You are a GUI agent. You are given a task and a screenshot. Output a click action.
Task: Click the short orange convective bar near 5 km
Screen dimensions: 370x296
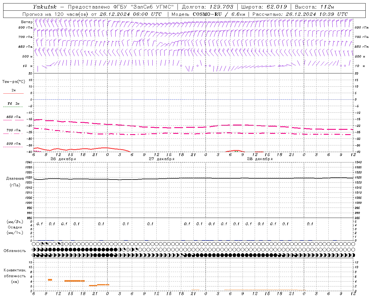pyautogui.click(x=50, y=280)
